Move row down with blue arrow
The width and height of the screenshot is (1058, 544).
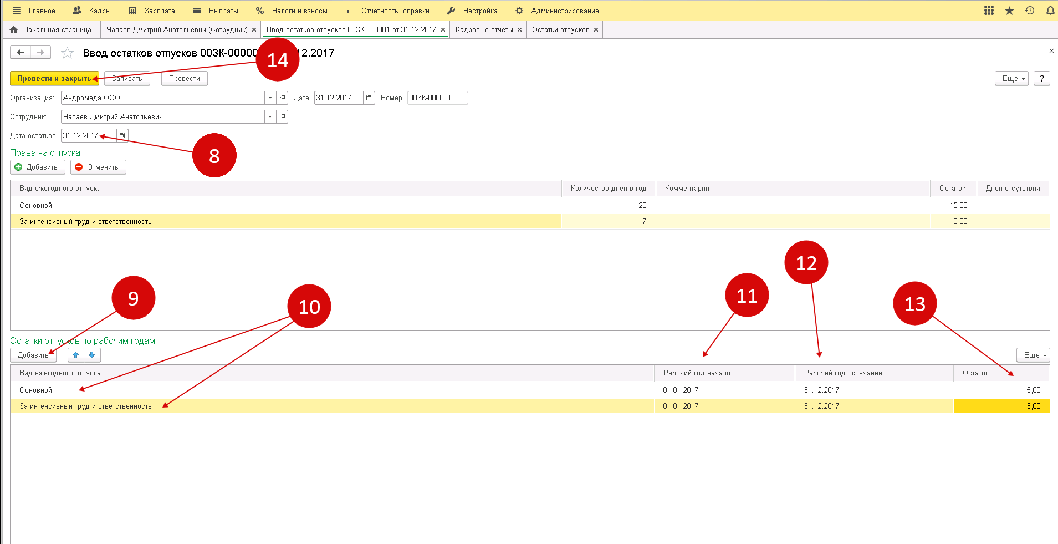[92, 355]
